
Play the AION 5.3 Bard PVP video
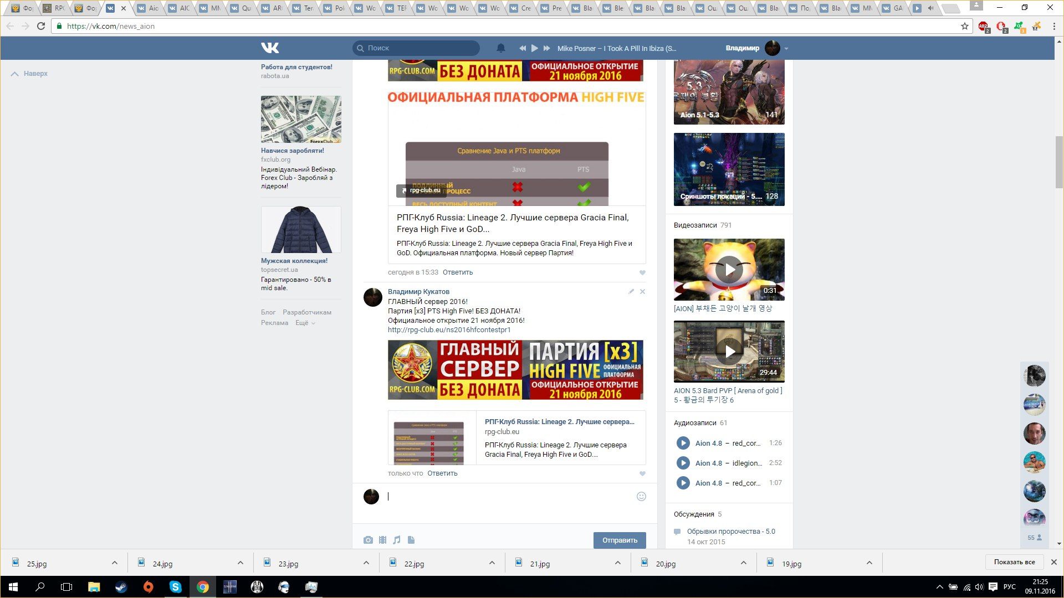[x=729, y=352]
